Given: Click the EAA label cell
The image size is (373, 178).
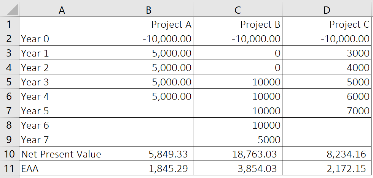Looking at the screenshot, I should click(62, 169).
